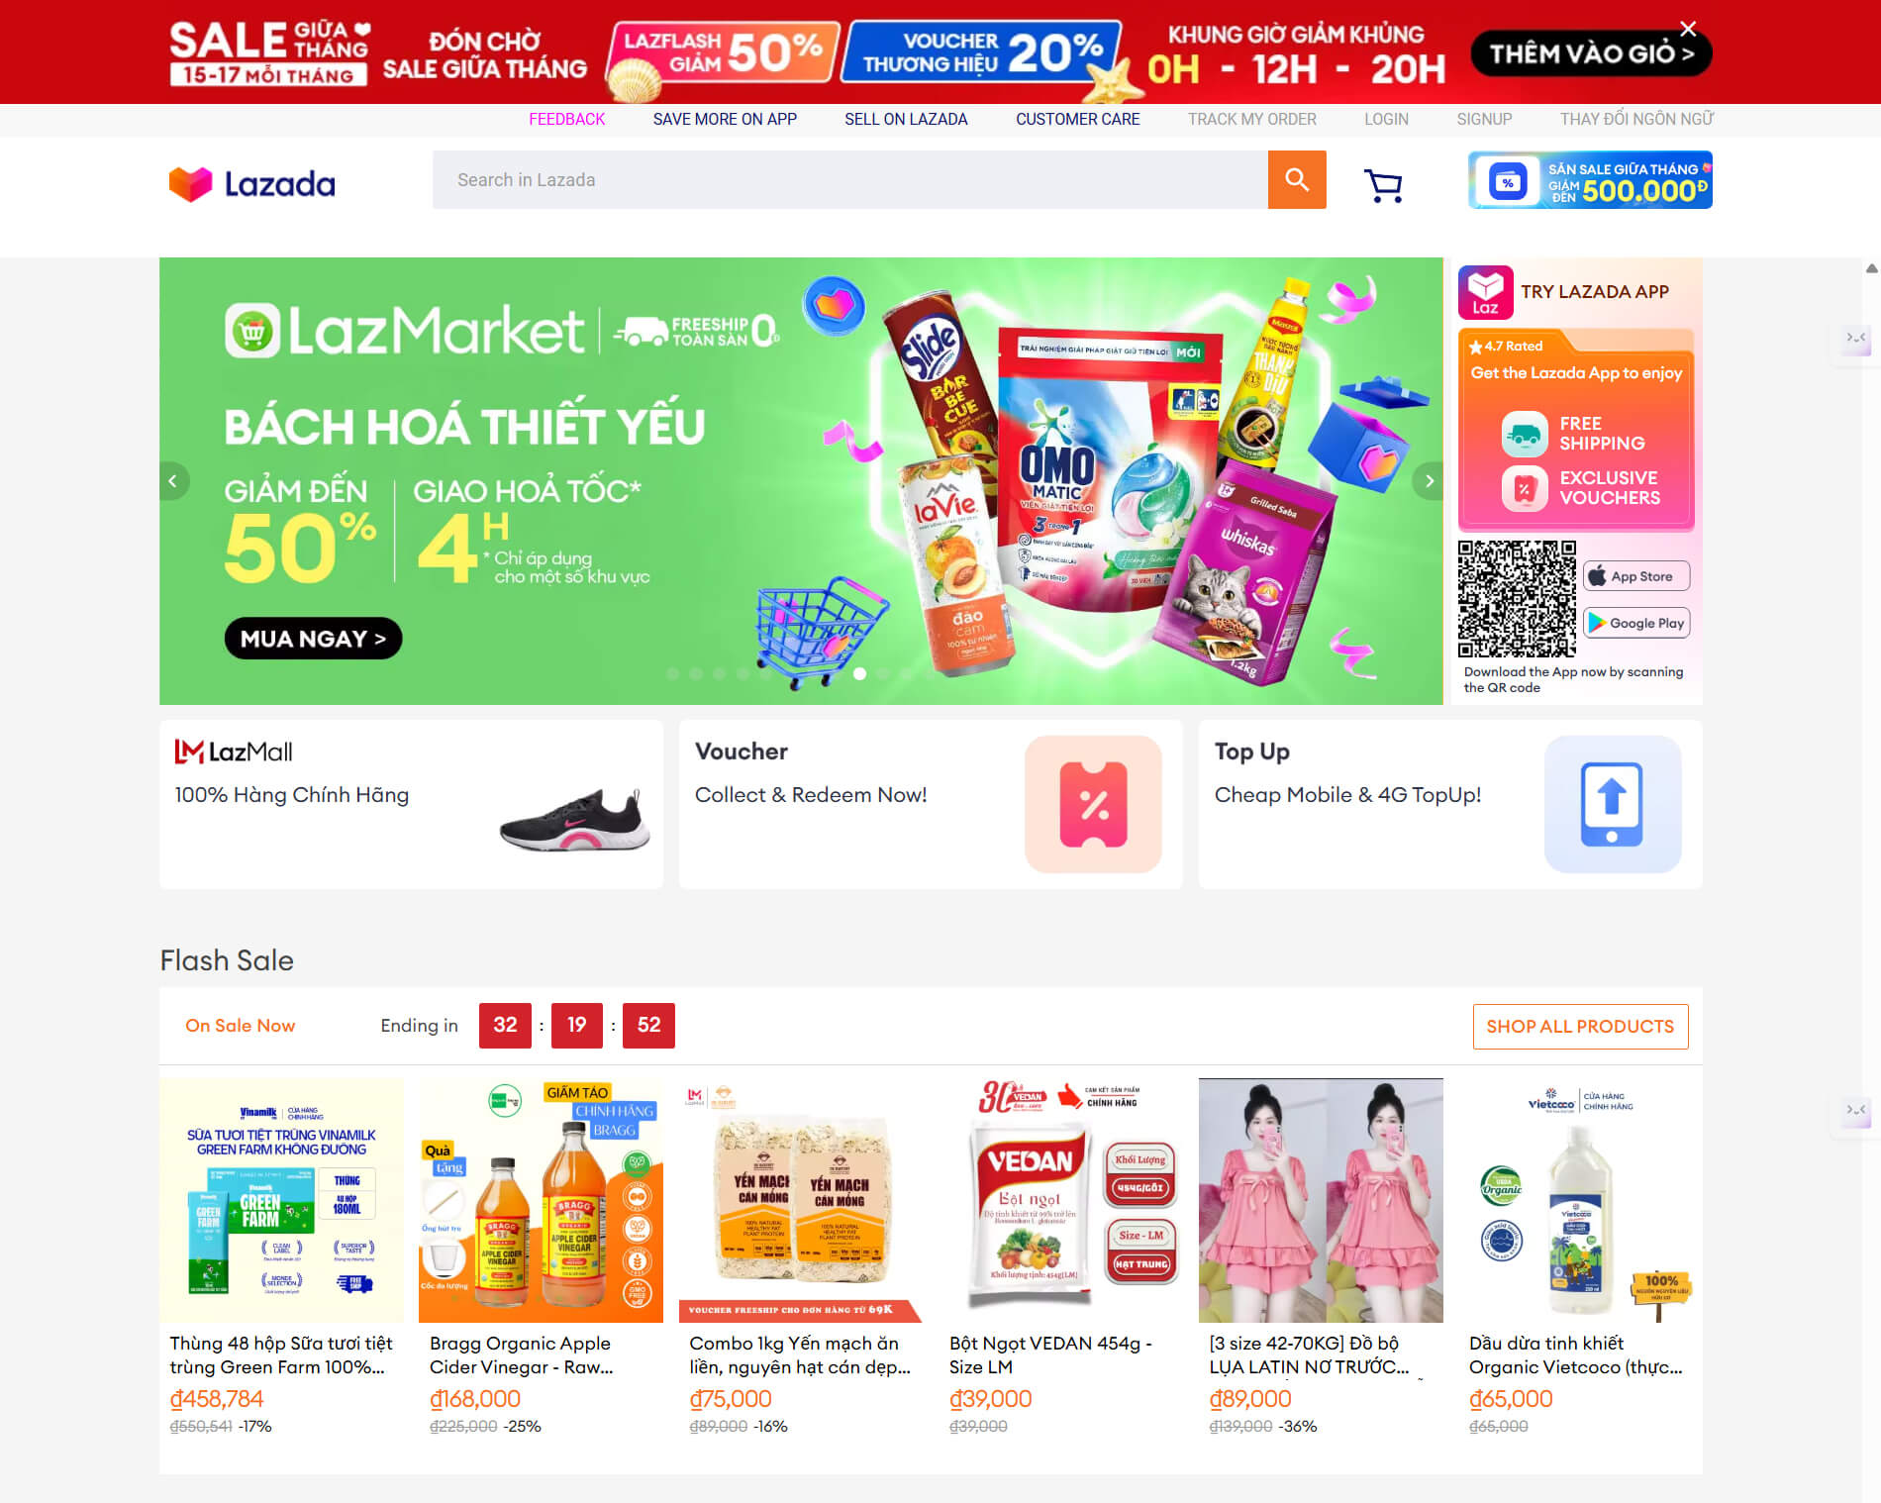Screen dimensions: 1881x1503
Task: Select the On Sale Now tab
Action: coord(240,1026)
